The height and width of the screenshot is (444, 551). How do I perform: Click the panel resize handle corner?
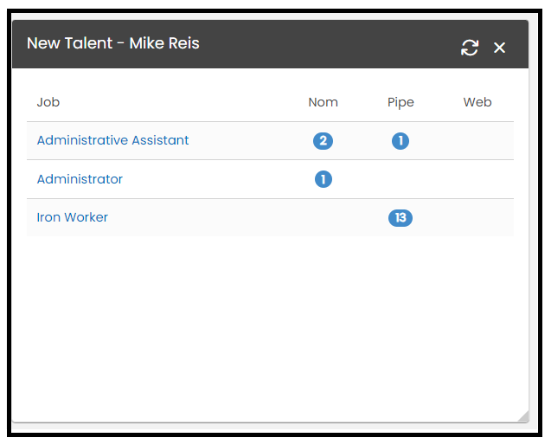point(523,416)
